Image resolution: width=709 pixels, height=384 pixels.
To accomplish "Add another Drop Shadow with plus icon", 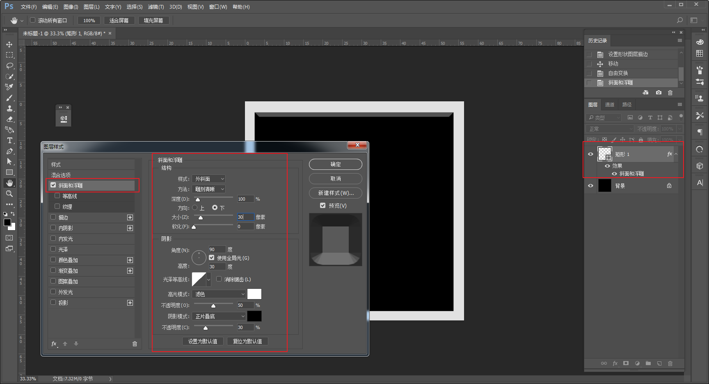I will click(x=130, y=303).
